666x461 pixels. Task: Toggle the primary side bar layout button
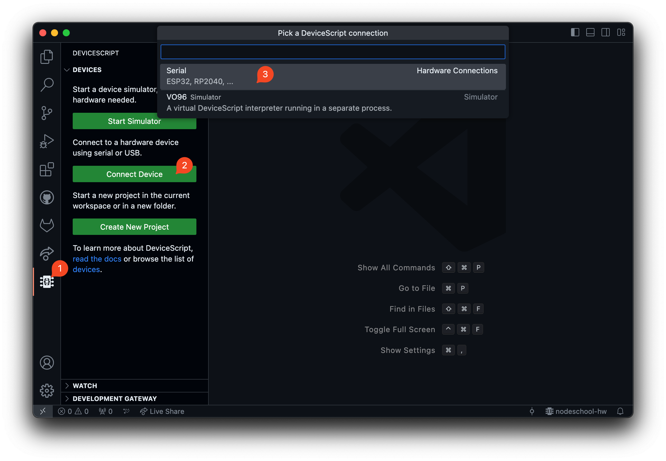click(575, 33)
